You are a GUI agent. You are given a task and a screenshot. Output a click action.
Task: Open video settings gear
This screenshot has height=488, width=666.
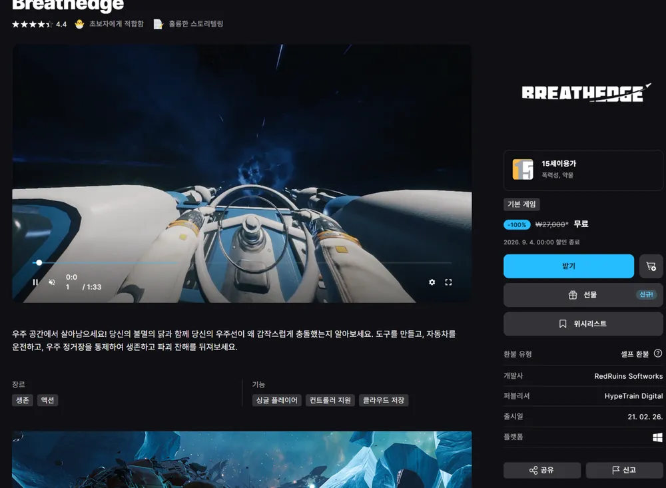(x=432, y=282)
